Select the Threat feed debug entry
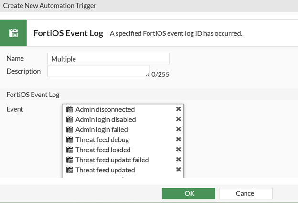This screenshot has height=203, width=298. [x=102, y=139]
